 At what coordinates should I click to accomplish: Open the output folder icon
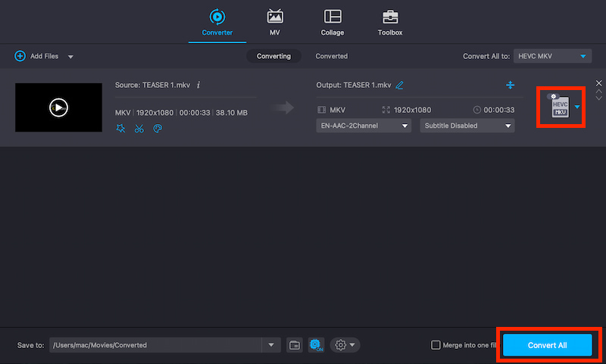[295, 345]
